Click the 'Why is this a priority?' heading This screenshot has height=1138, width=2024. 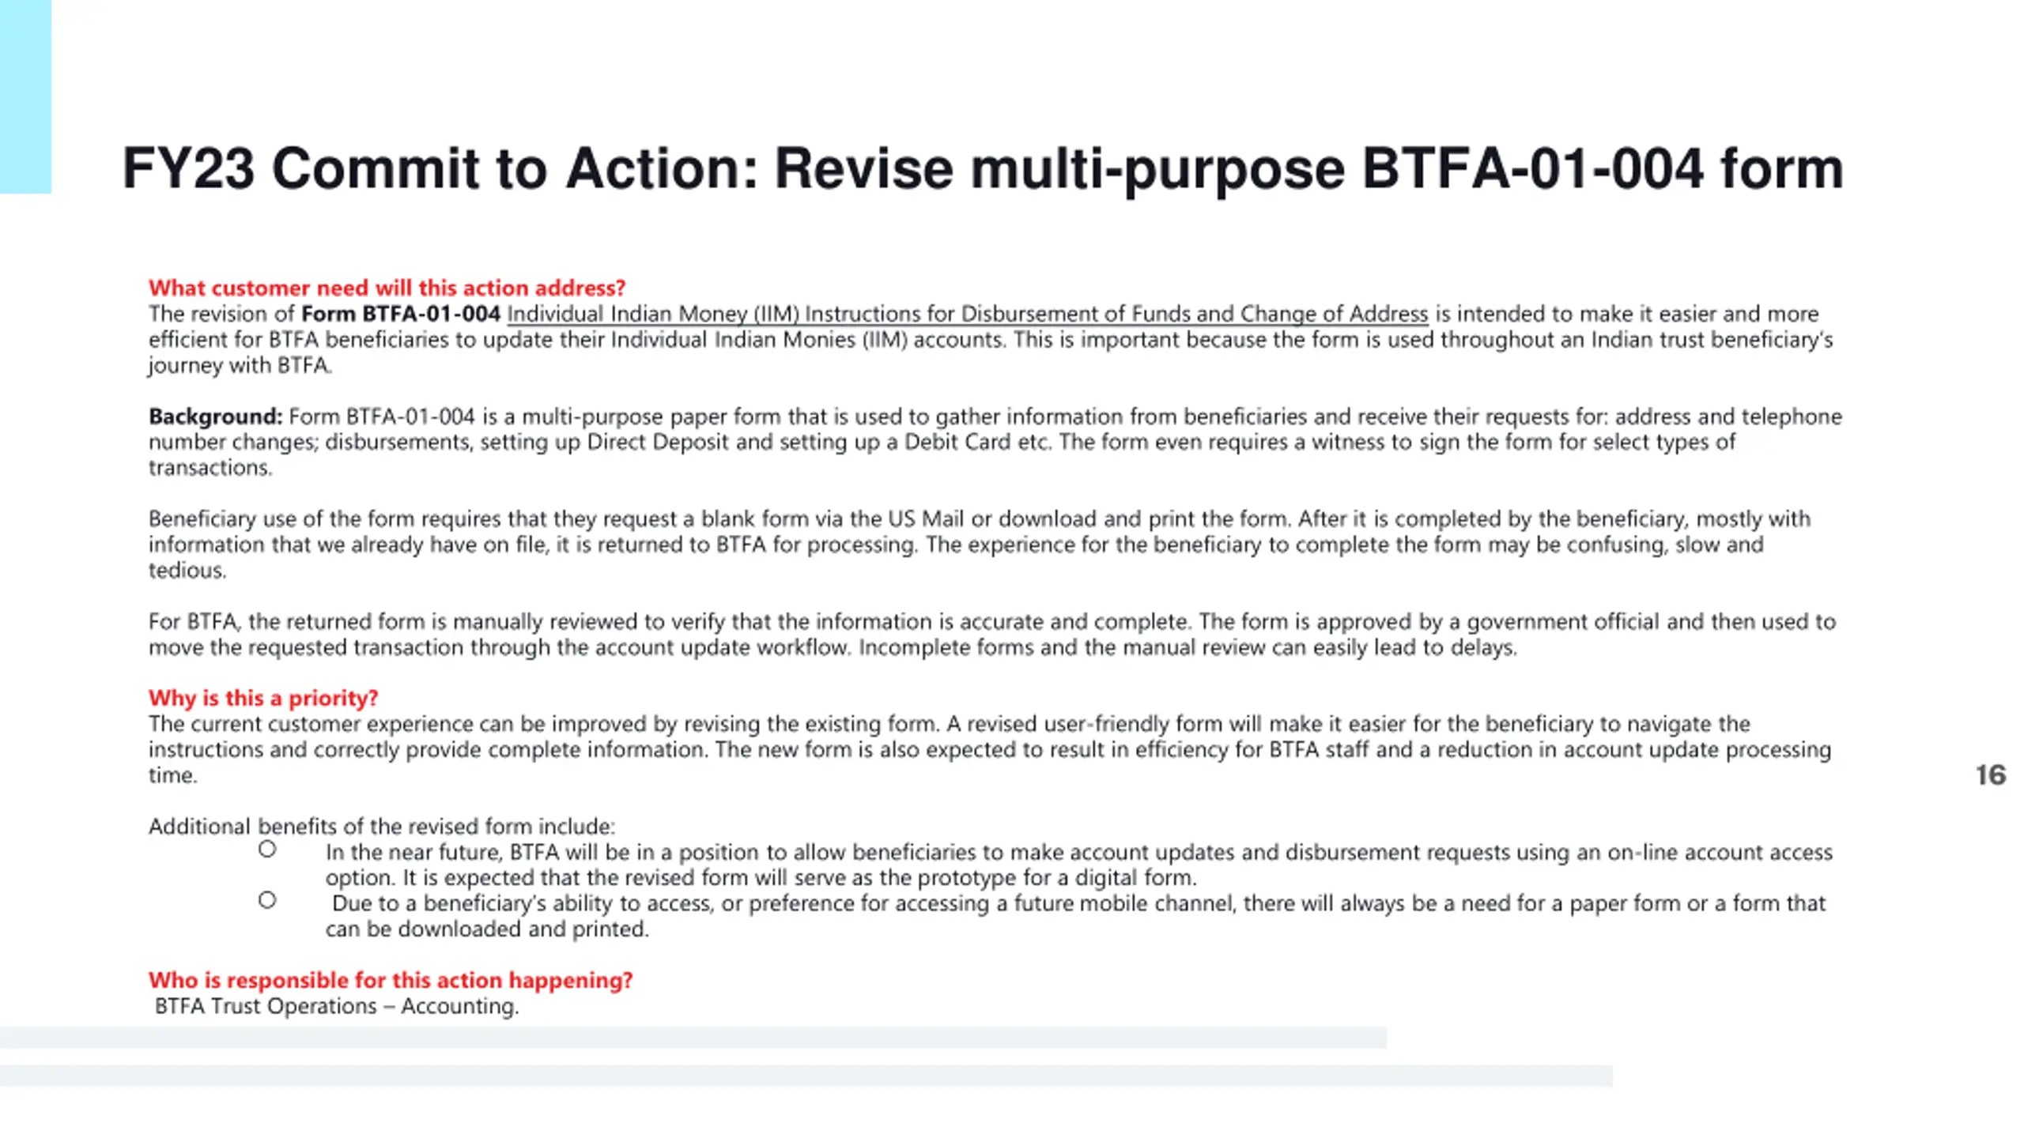[263, 698]
